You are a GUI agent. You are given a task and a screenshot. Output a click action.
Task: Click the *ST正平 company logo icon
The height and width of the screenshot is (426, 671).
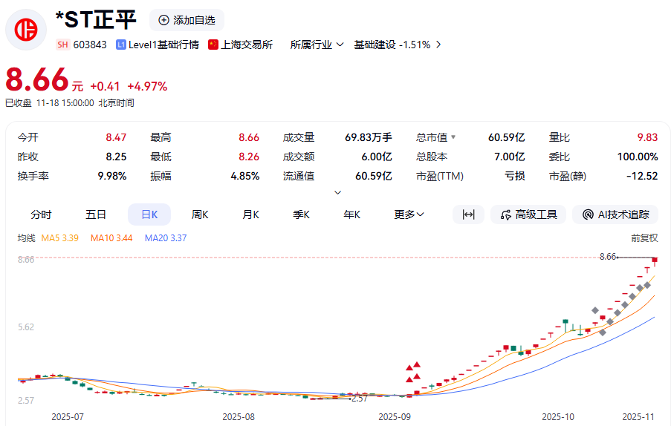coord(27,30)
